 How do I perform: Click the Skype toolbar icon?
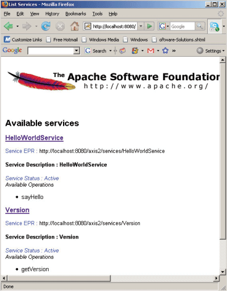pyautogui.click(x=214, y=27)
